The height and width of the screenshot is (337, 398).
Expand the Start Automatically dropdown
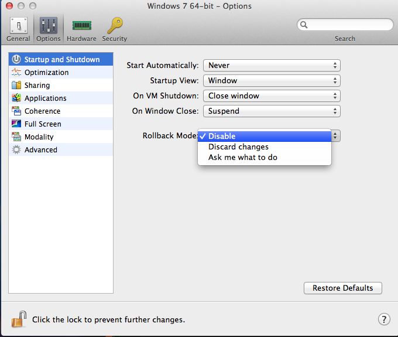pos(272,65)
